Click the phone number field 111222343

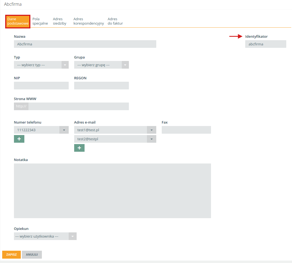click(x=37, y=130)
